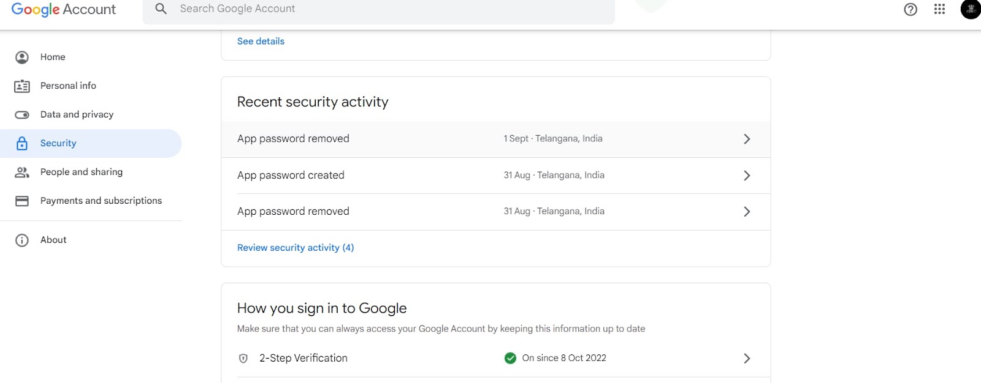Click the 2-Step Verification shield icon
The height and width of the screenshot is (383, 981).
(x=243, y=359)
